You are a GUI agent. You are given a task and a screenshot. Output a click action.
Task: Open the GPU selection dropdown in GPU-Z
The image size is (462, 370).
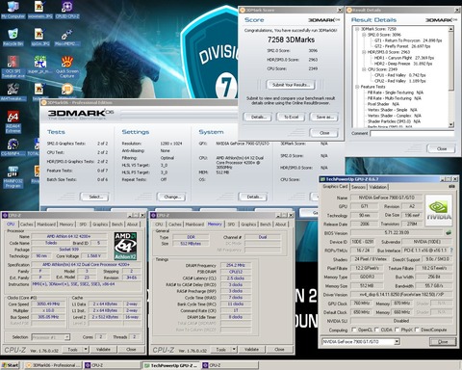pos(397,342)
